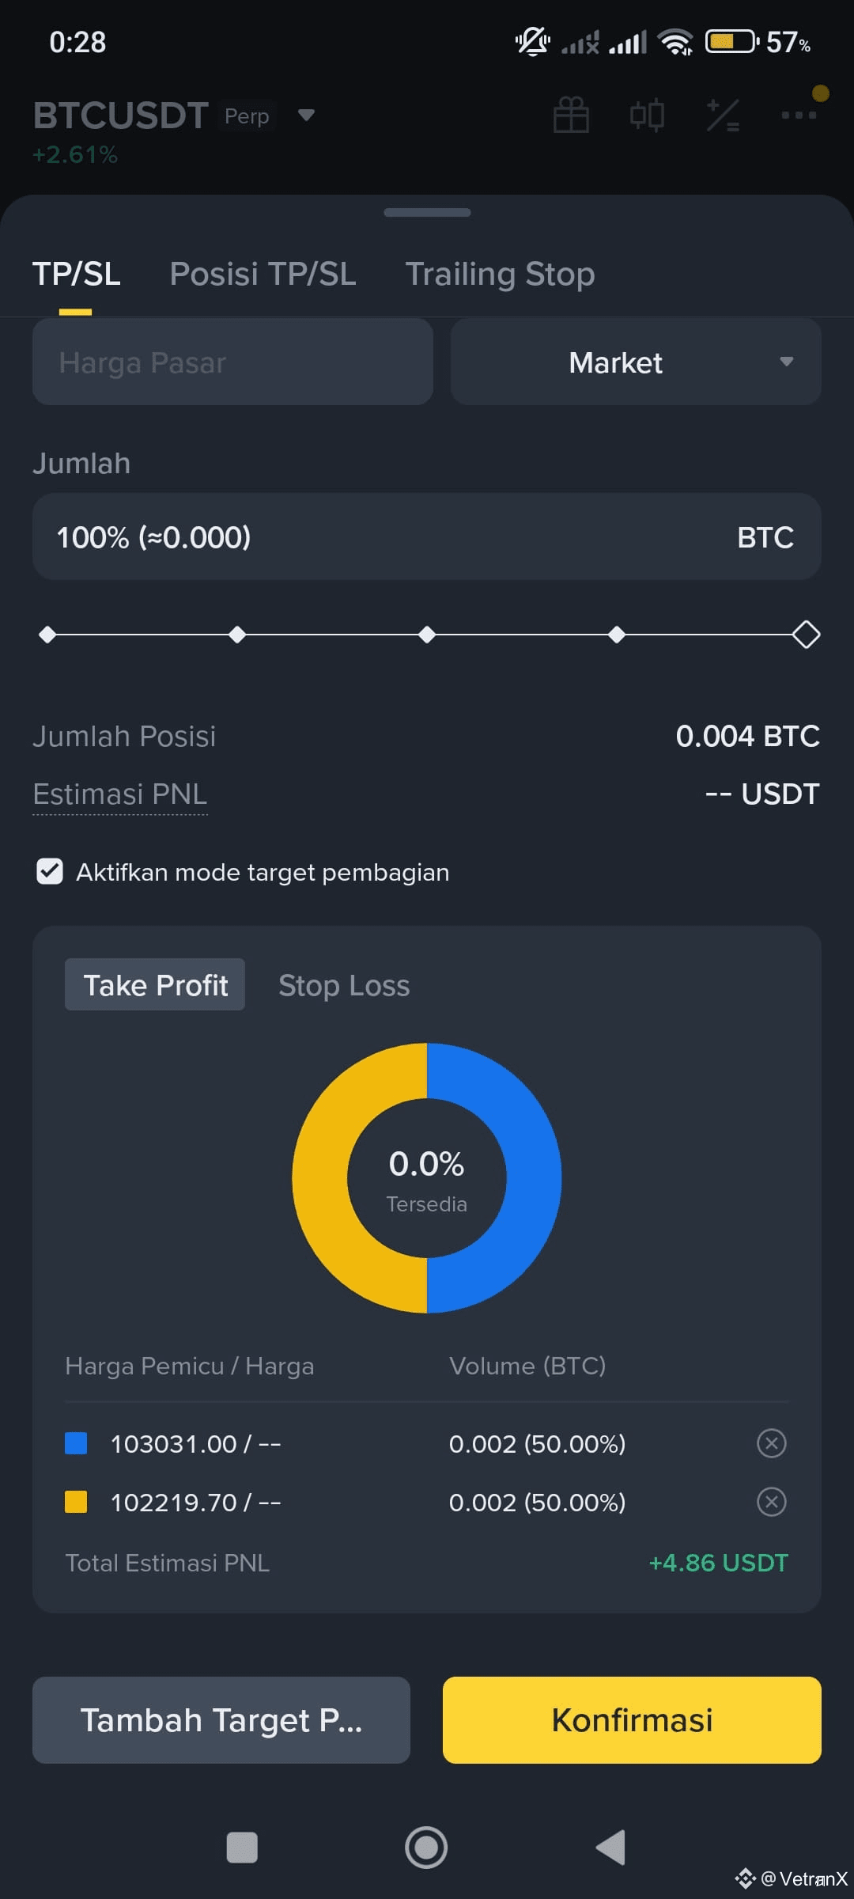Open the three-dot more menu

coord(799,116)
